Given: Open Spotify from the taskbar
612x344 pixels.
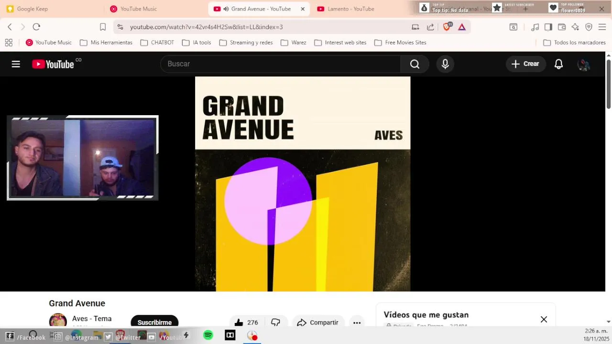Looking at the screenshot, I should pos(208,335).
